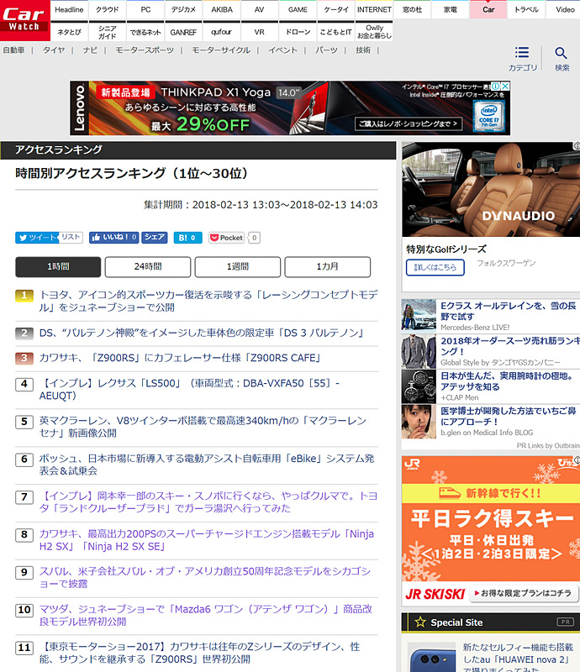Click the Lenovo ThinkPad X1 Yoga banner ad

click(290, 108)
